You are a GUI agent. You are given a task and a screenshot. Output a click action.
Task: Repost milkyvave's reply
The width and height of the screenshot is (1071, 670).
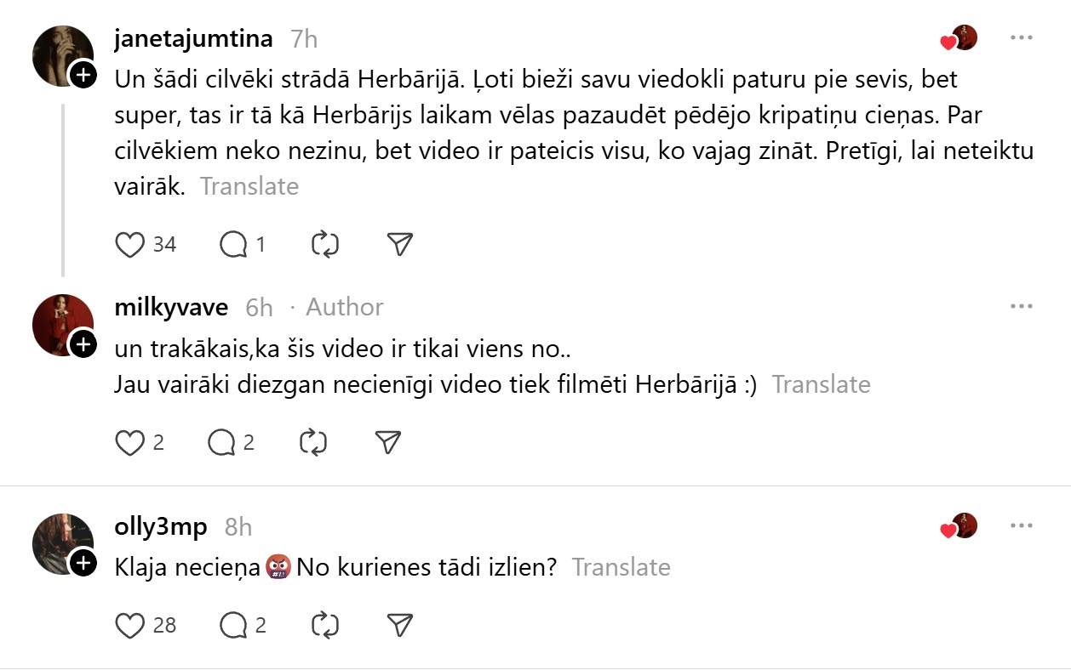(313, 442)
